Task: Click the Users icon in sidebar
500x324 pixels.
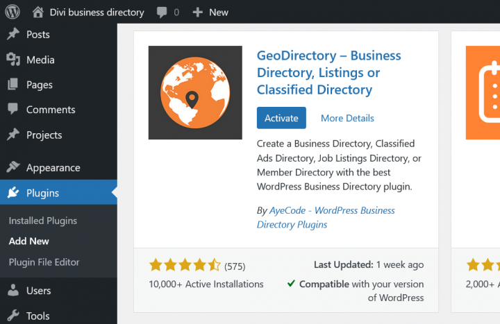Action: pos(12,291)
